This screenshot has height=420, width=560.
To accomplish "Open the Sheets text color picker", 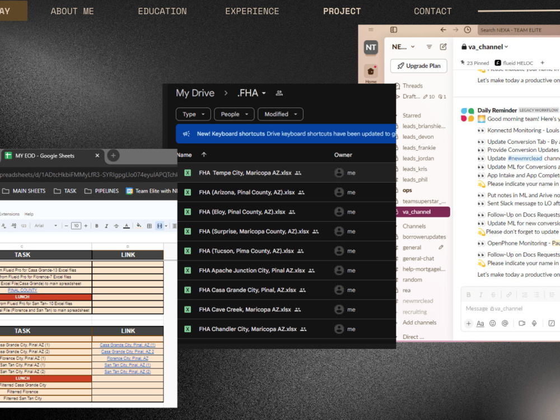I will [x=127, y=226].
